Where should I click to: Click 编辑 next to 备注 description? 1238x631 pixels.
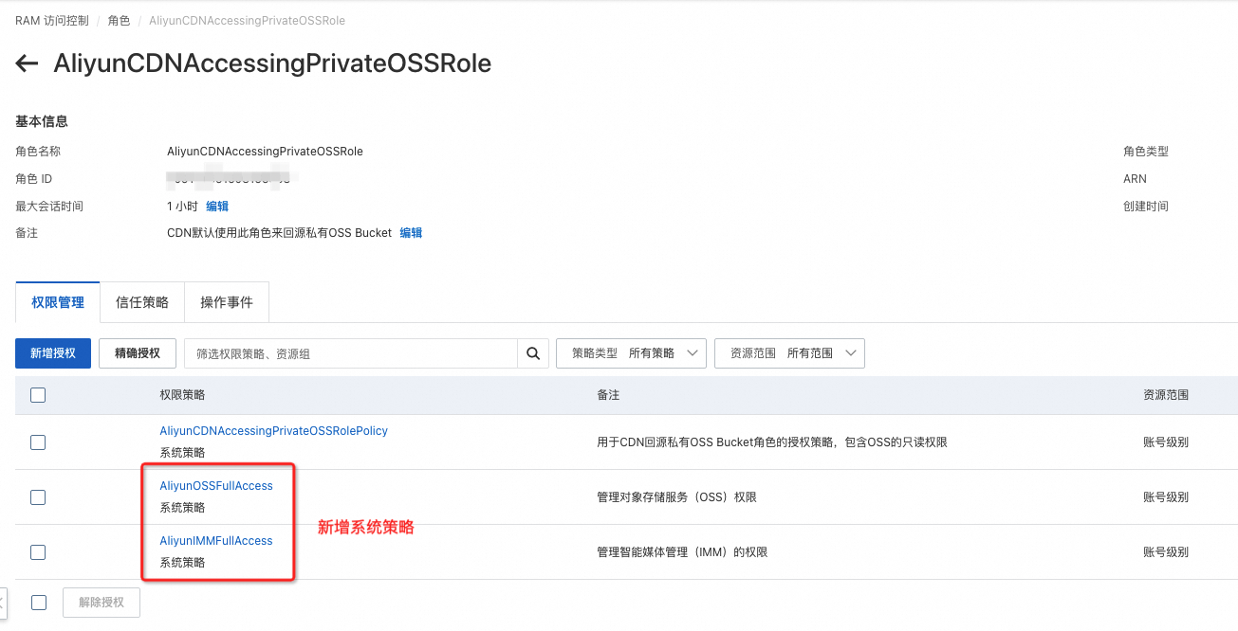[411, 232]
